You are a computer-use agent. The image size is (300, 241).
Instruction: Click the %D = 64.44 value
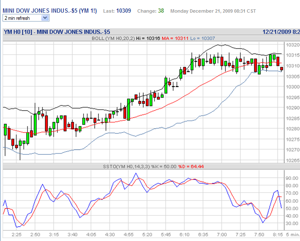(x=191, y=166)
